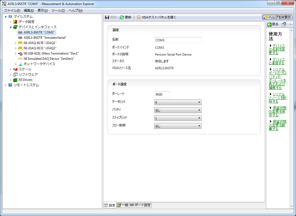Click the データ設定 icon in tree
296x216 pixels.
tap(15, 22)
